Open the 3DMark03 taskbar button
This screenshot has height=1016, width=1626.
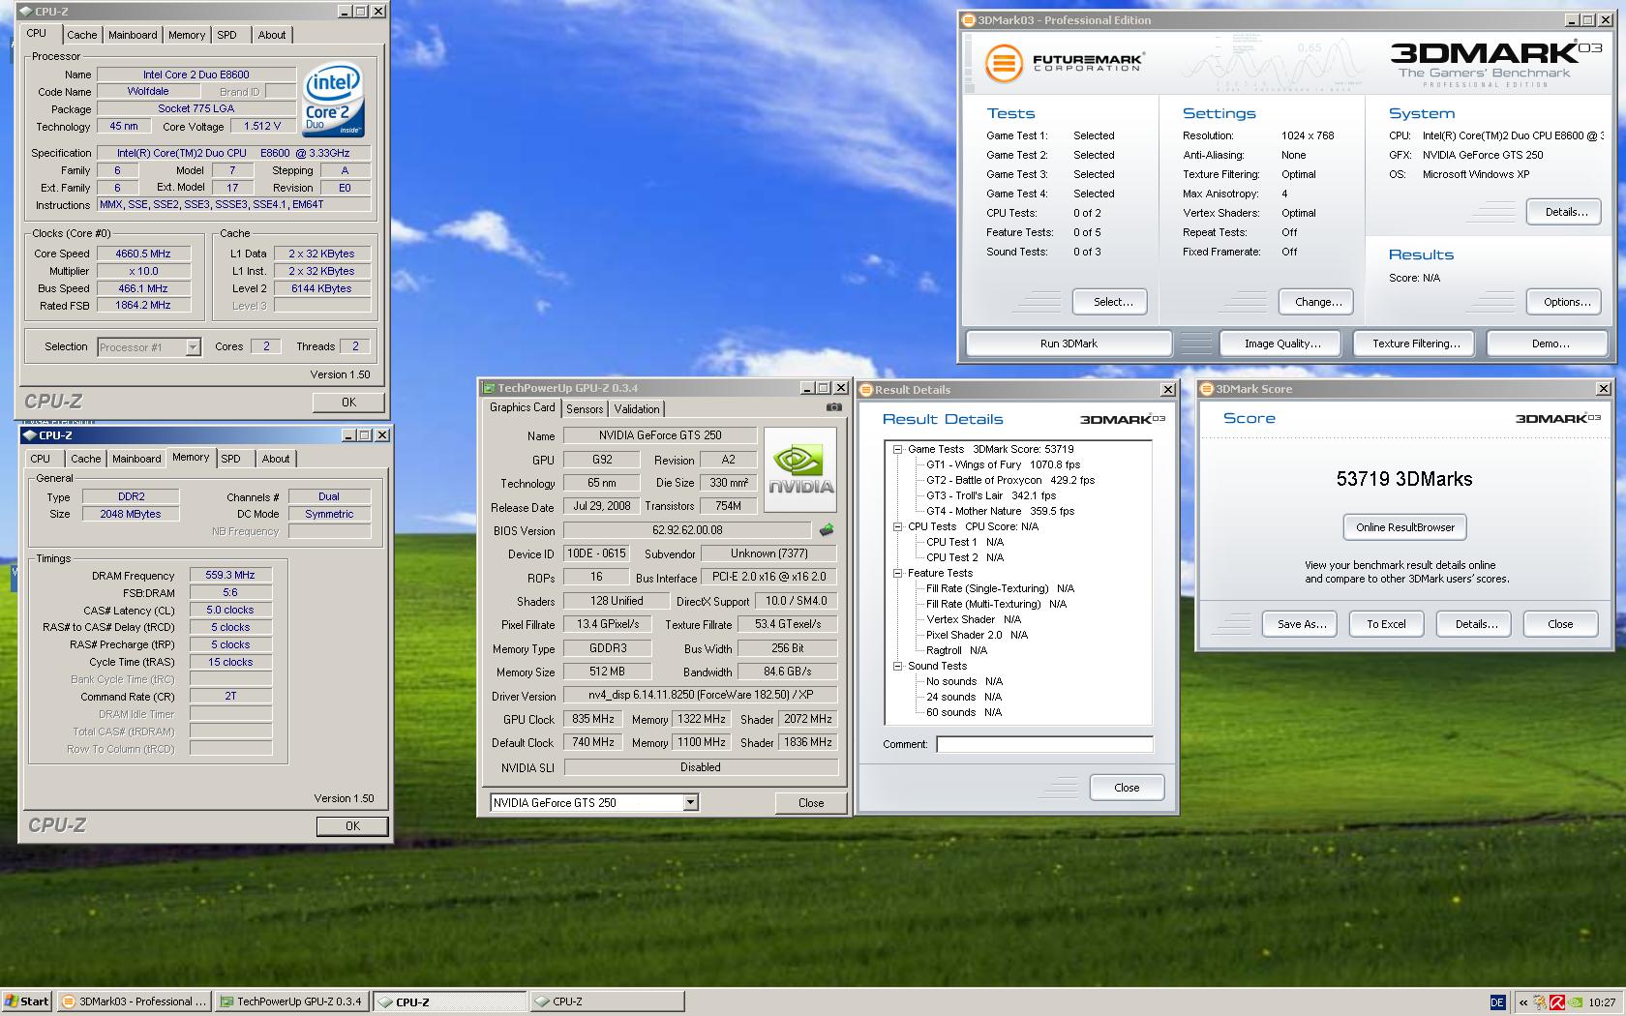[x=134, y=1001]
